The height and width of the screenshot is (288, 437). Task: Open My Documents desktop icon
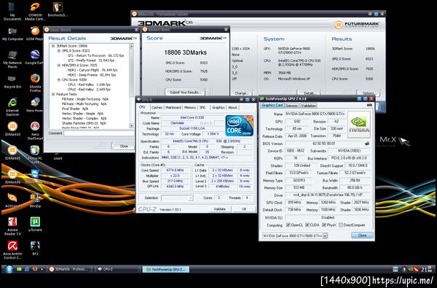pyautogui.click(x=12, y=11)
